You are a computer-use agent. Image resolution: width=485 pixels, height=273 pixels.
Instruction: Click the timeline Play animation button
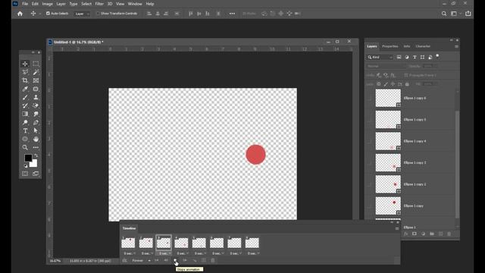coord(175,260)
